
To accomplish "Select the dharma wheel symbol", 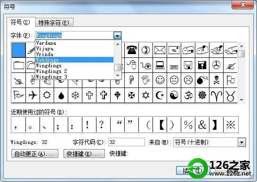I will [x=202, y=95].
